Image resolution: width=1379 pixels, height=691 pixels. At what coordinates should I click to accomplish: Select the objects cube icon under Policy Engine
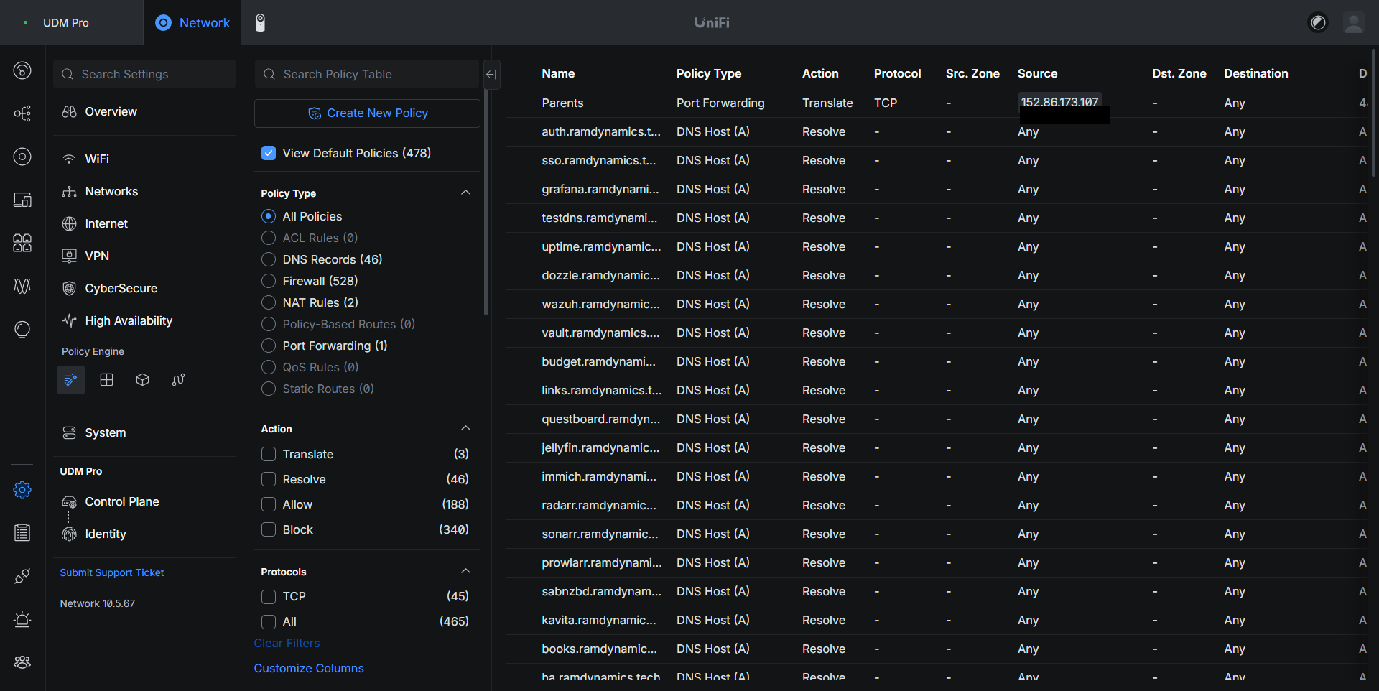click(143, 380)
